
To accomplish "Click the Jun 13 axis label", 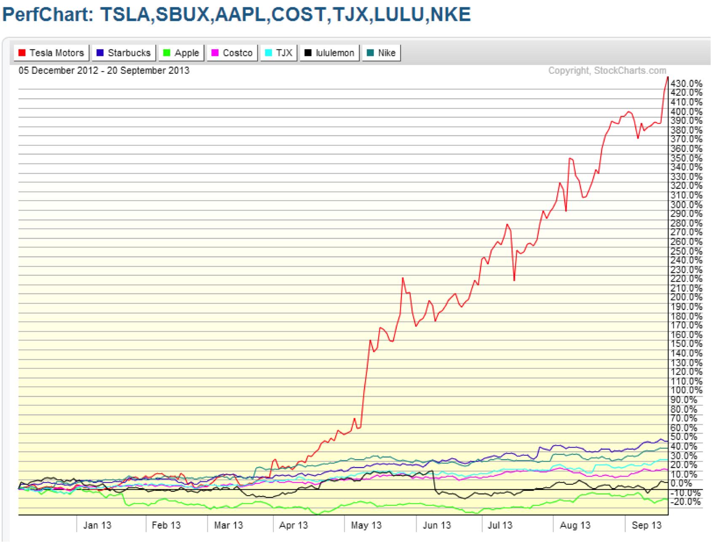I will [x=437, y=525].
